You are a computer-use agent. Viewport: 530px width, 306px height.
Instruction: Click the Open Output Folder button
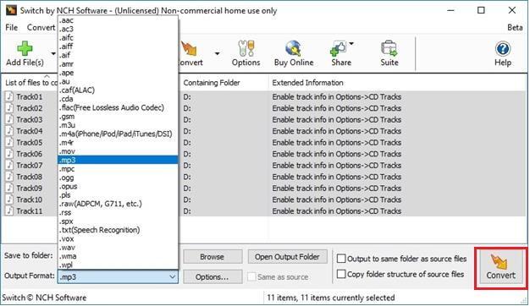287,257
